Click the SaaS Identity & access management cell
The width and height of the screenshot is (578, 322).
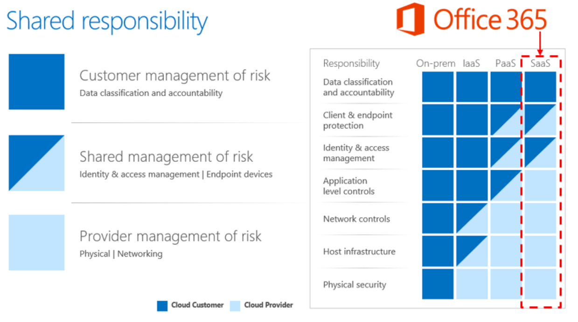(540, 153)
